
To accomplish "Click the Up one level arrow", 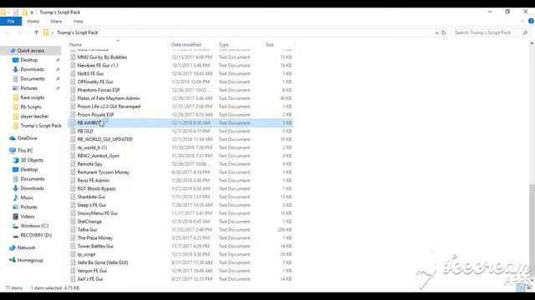I will coord(36,32).
